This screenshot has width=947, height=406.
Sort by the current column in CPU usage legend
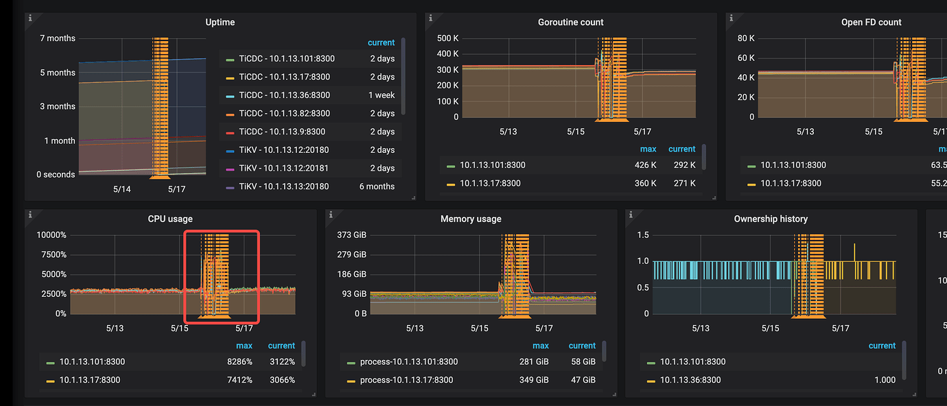pos(281,346)
